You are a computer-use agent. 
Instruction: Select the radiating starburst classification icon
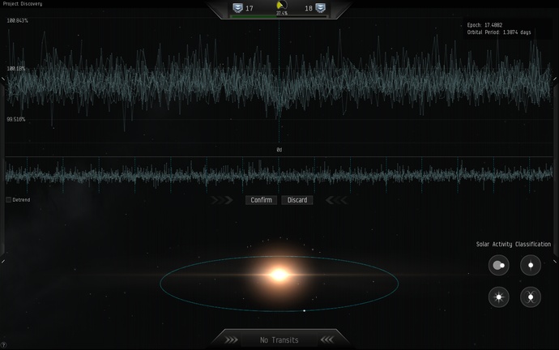[x=498, y=297]
